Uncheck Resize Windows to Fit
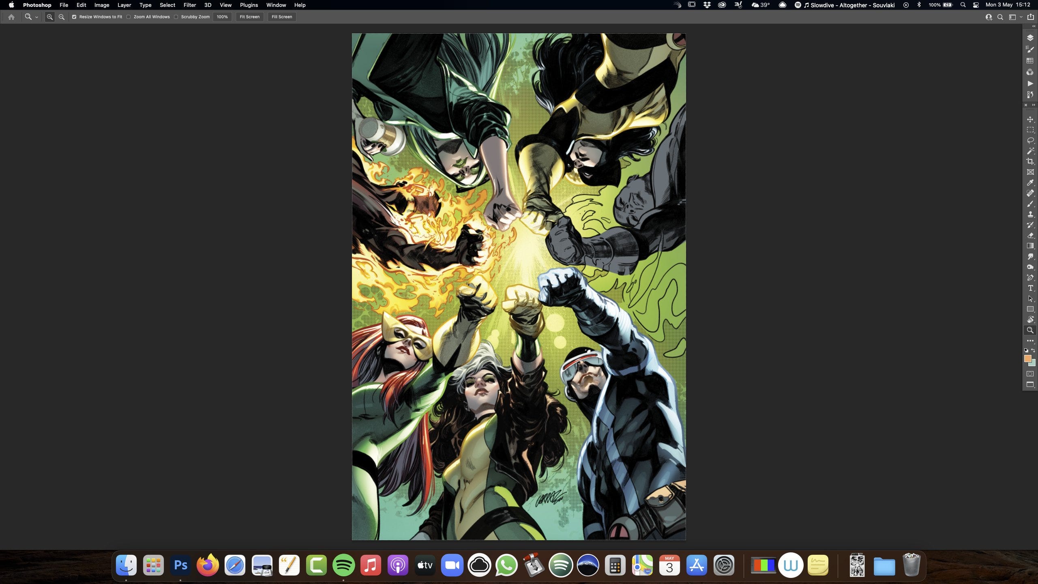Image resolution: width=1038 pixels, height=584 pixels. click(x=74, y=17)
